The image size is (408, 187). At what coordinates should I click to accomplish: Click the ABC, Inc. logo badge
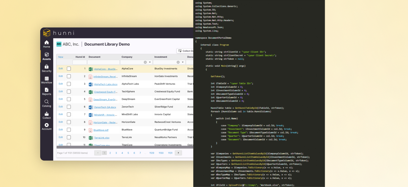[x=59, y=44]
